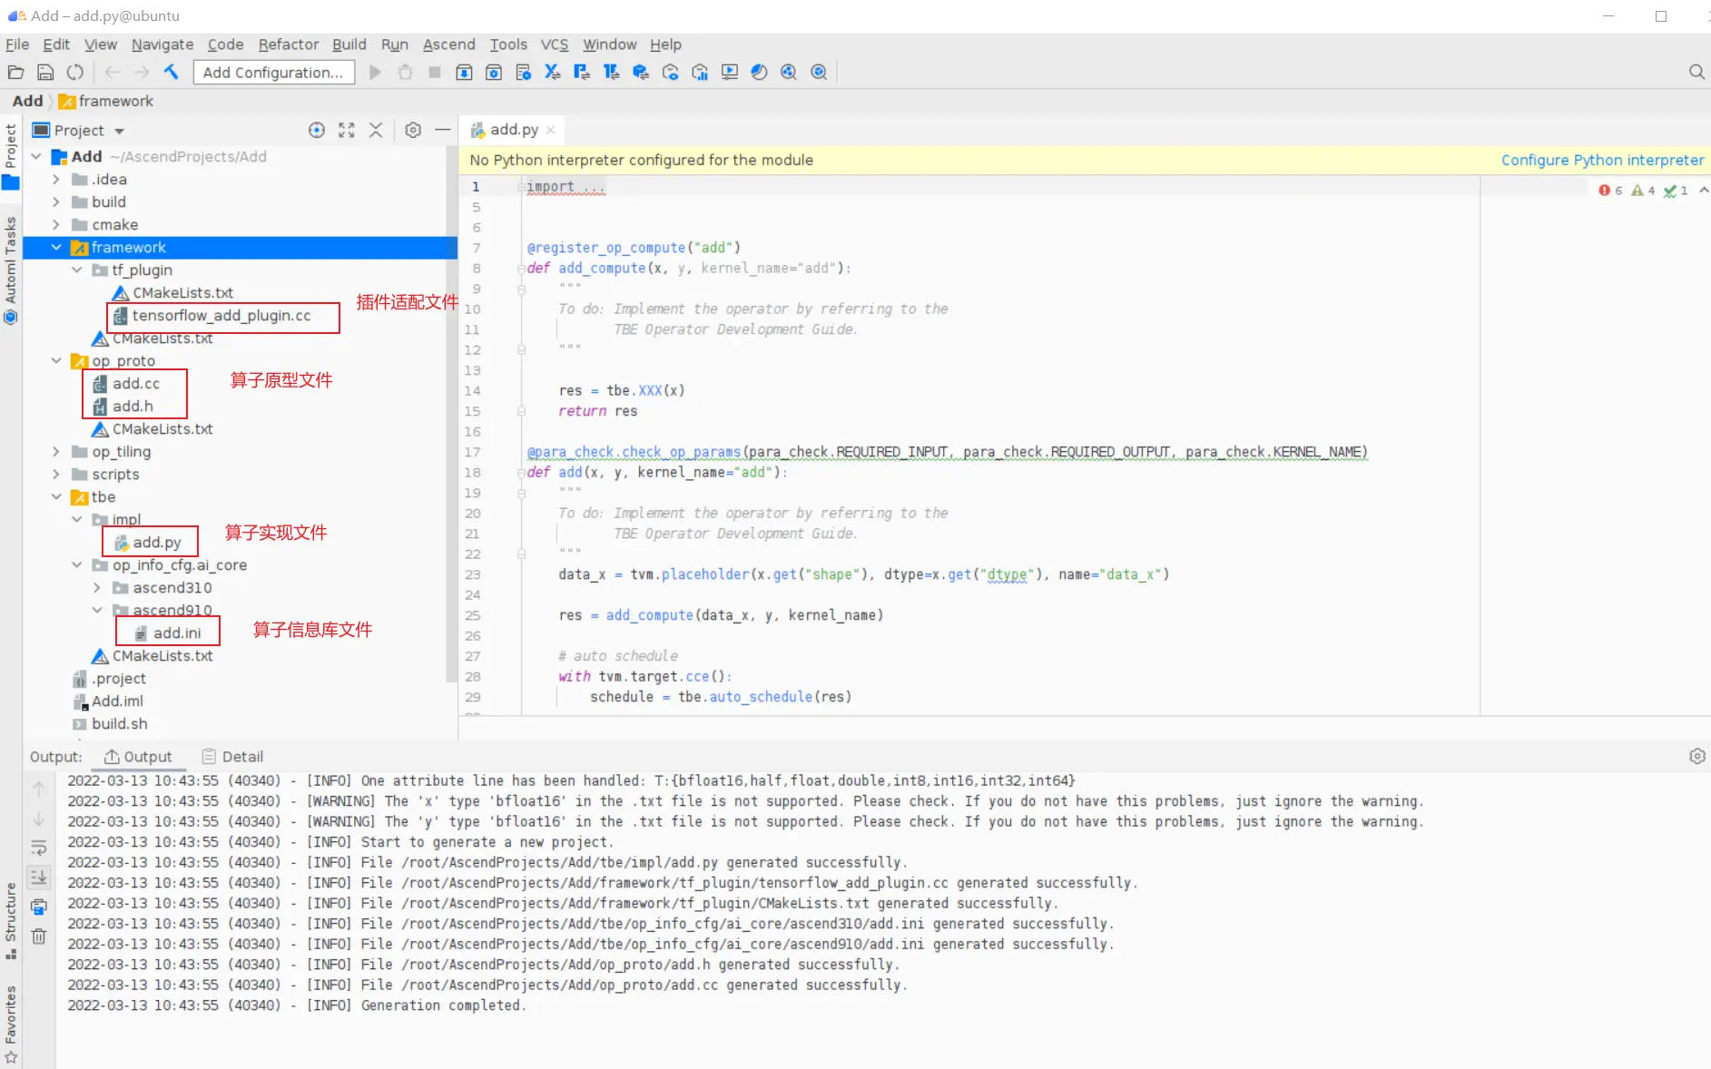
Task: Open the VCS menu
Action: (x=555, y=44)
